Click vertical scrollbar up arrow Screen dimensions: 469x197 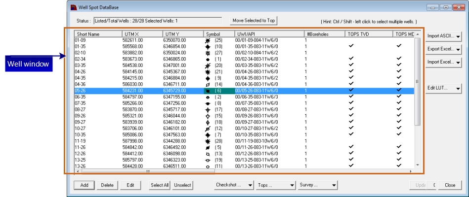point(418,33)
